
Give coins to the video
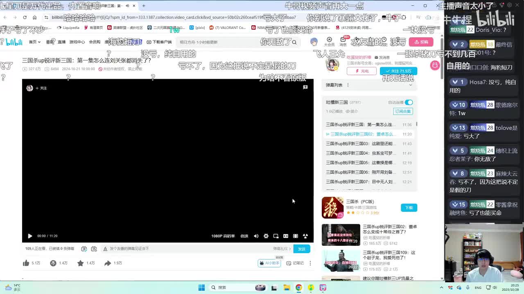coord(53,263)
